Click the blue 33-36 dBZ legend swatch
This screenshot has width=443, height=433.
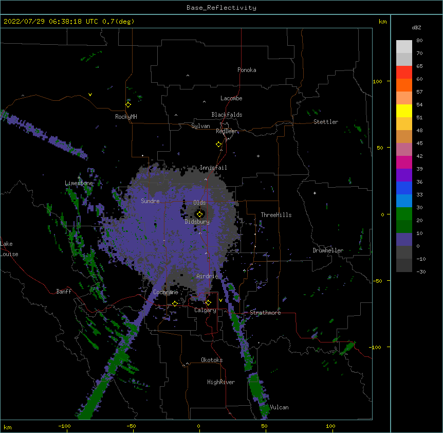tap(404, 188)
